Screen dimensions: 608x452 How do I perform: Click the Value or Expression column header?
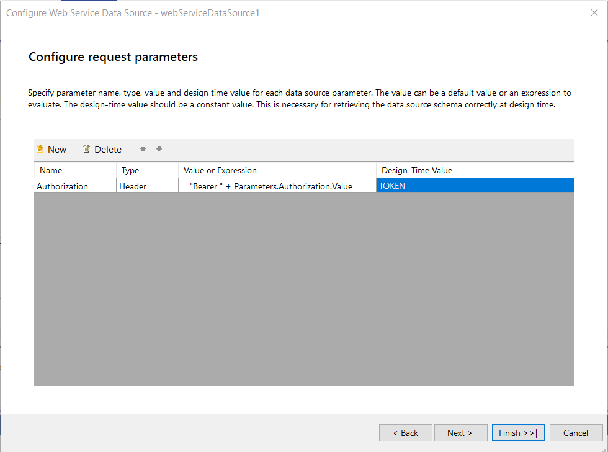(277, 170)
